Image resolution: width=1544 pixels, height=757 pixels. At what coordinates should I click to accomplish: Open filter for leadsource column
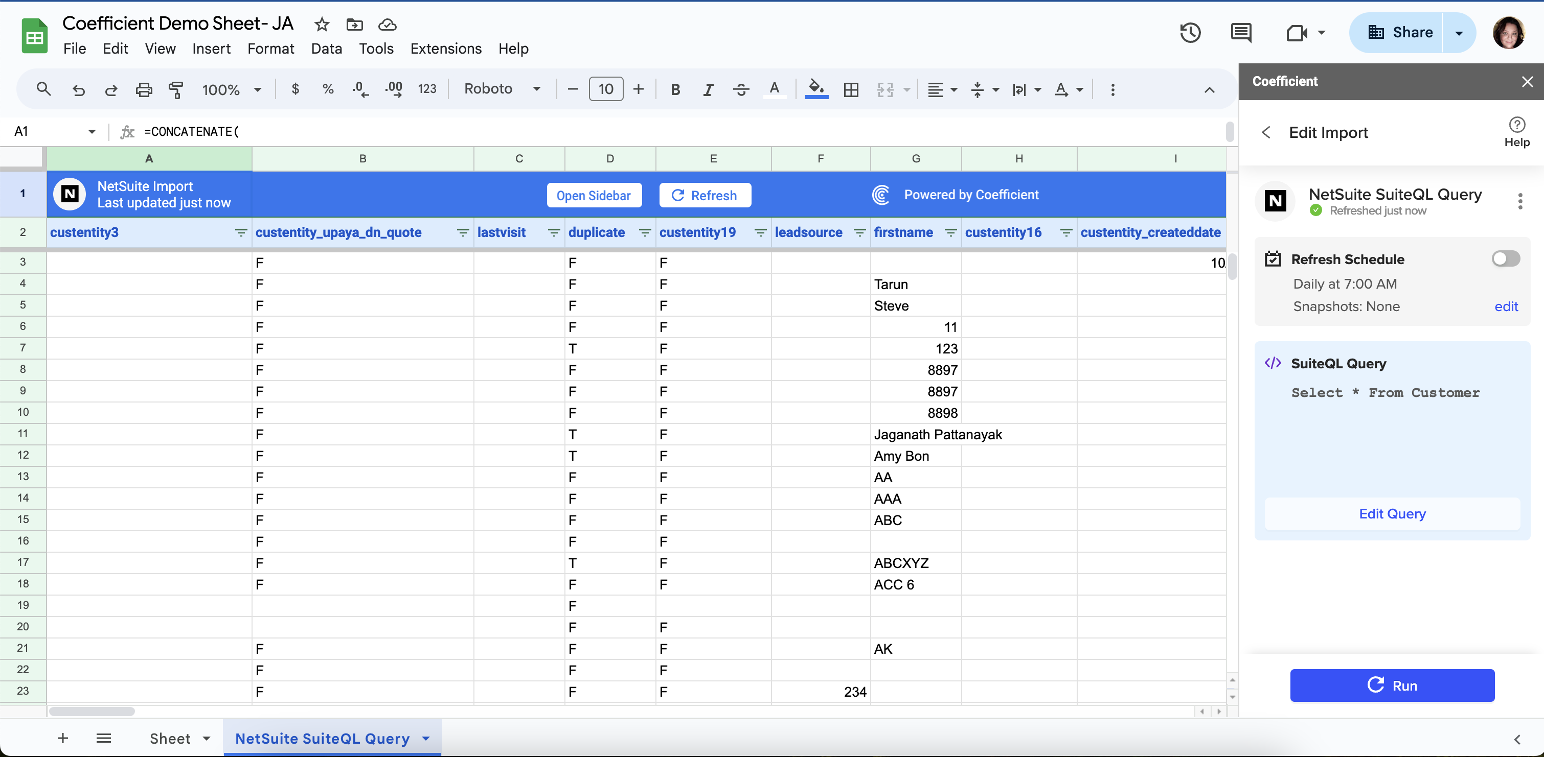tap(859, 232)
